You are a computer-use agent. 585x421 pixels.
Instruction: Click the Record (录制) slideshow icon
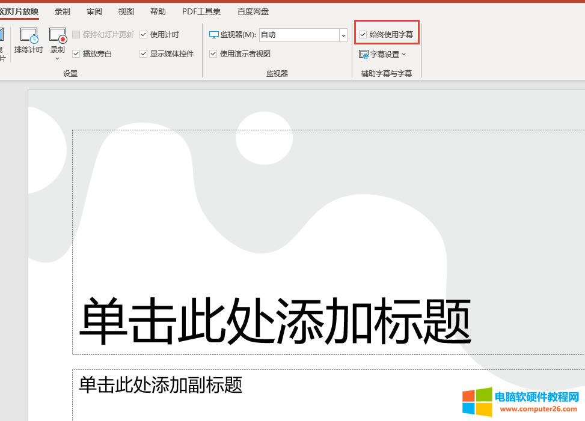tap(58, 35)
